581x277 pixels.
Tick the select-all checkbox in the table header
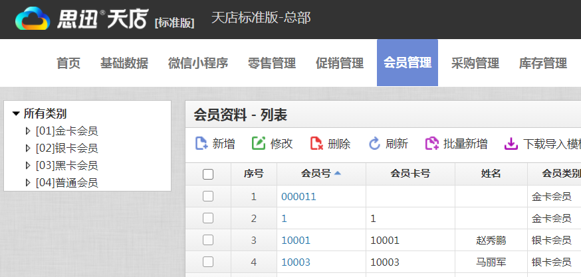pos(208,174)
